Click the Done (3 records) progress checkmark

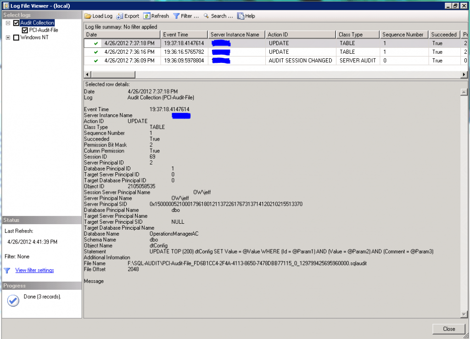(13, 301)
